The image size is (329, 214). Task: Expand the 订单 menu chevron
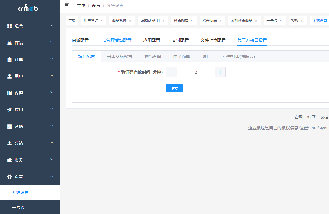point(52,59)
